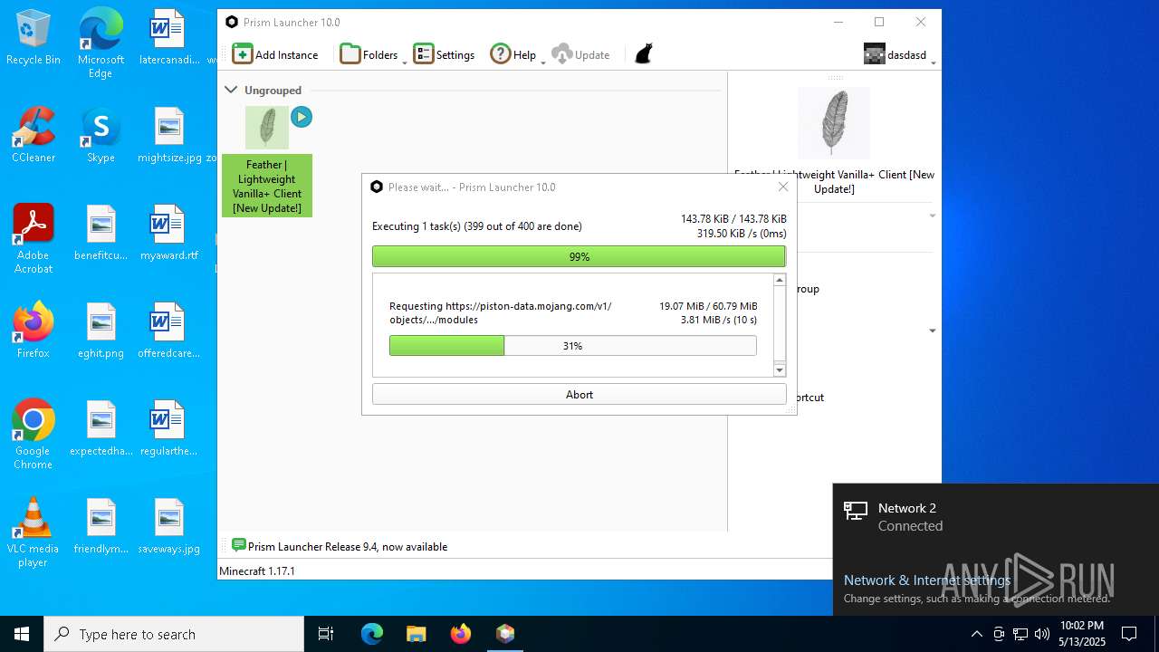Click the 99% overall progress bar
This screenshot has height=652, width=1159.
[579, 256]
